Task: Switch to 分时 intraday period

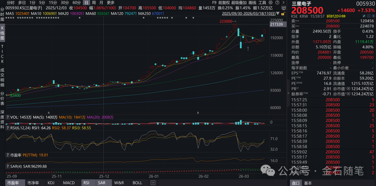Action: click(10, 3)
